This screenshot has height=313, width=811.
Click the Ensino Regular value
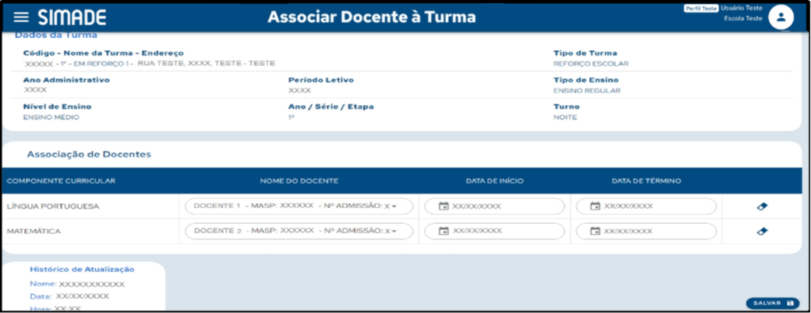click(x=587, y=90)
